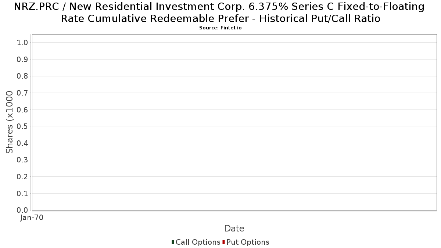The height and width of the screenshot is (248, 441).
Task: Click the Date axis title
Action: pyautogui.click(x=234, y=229)
